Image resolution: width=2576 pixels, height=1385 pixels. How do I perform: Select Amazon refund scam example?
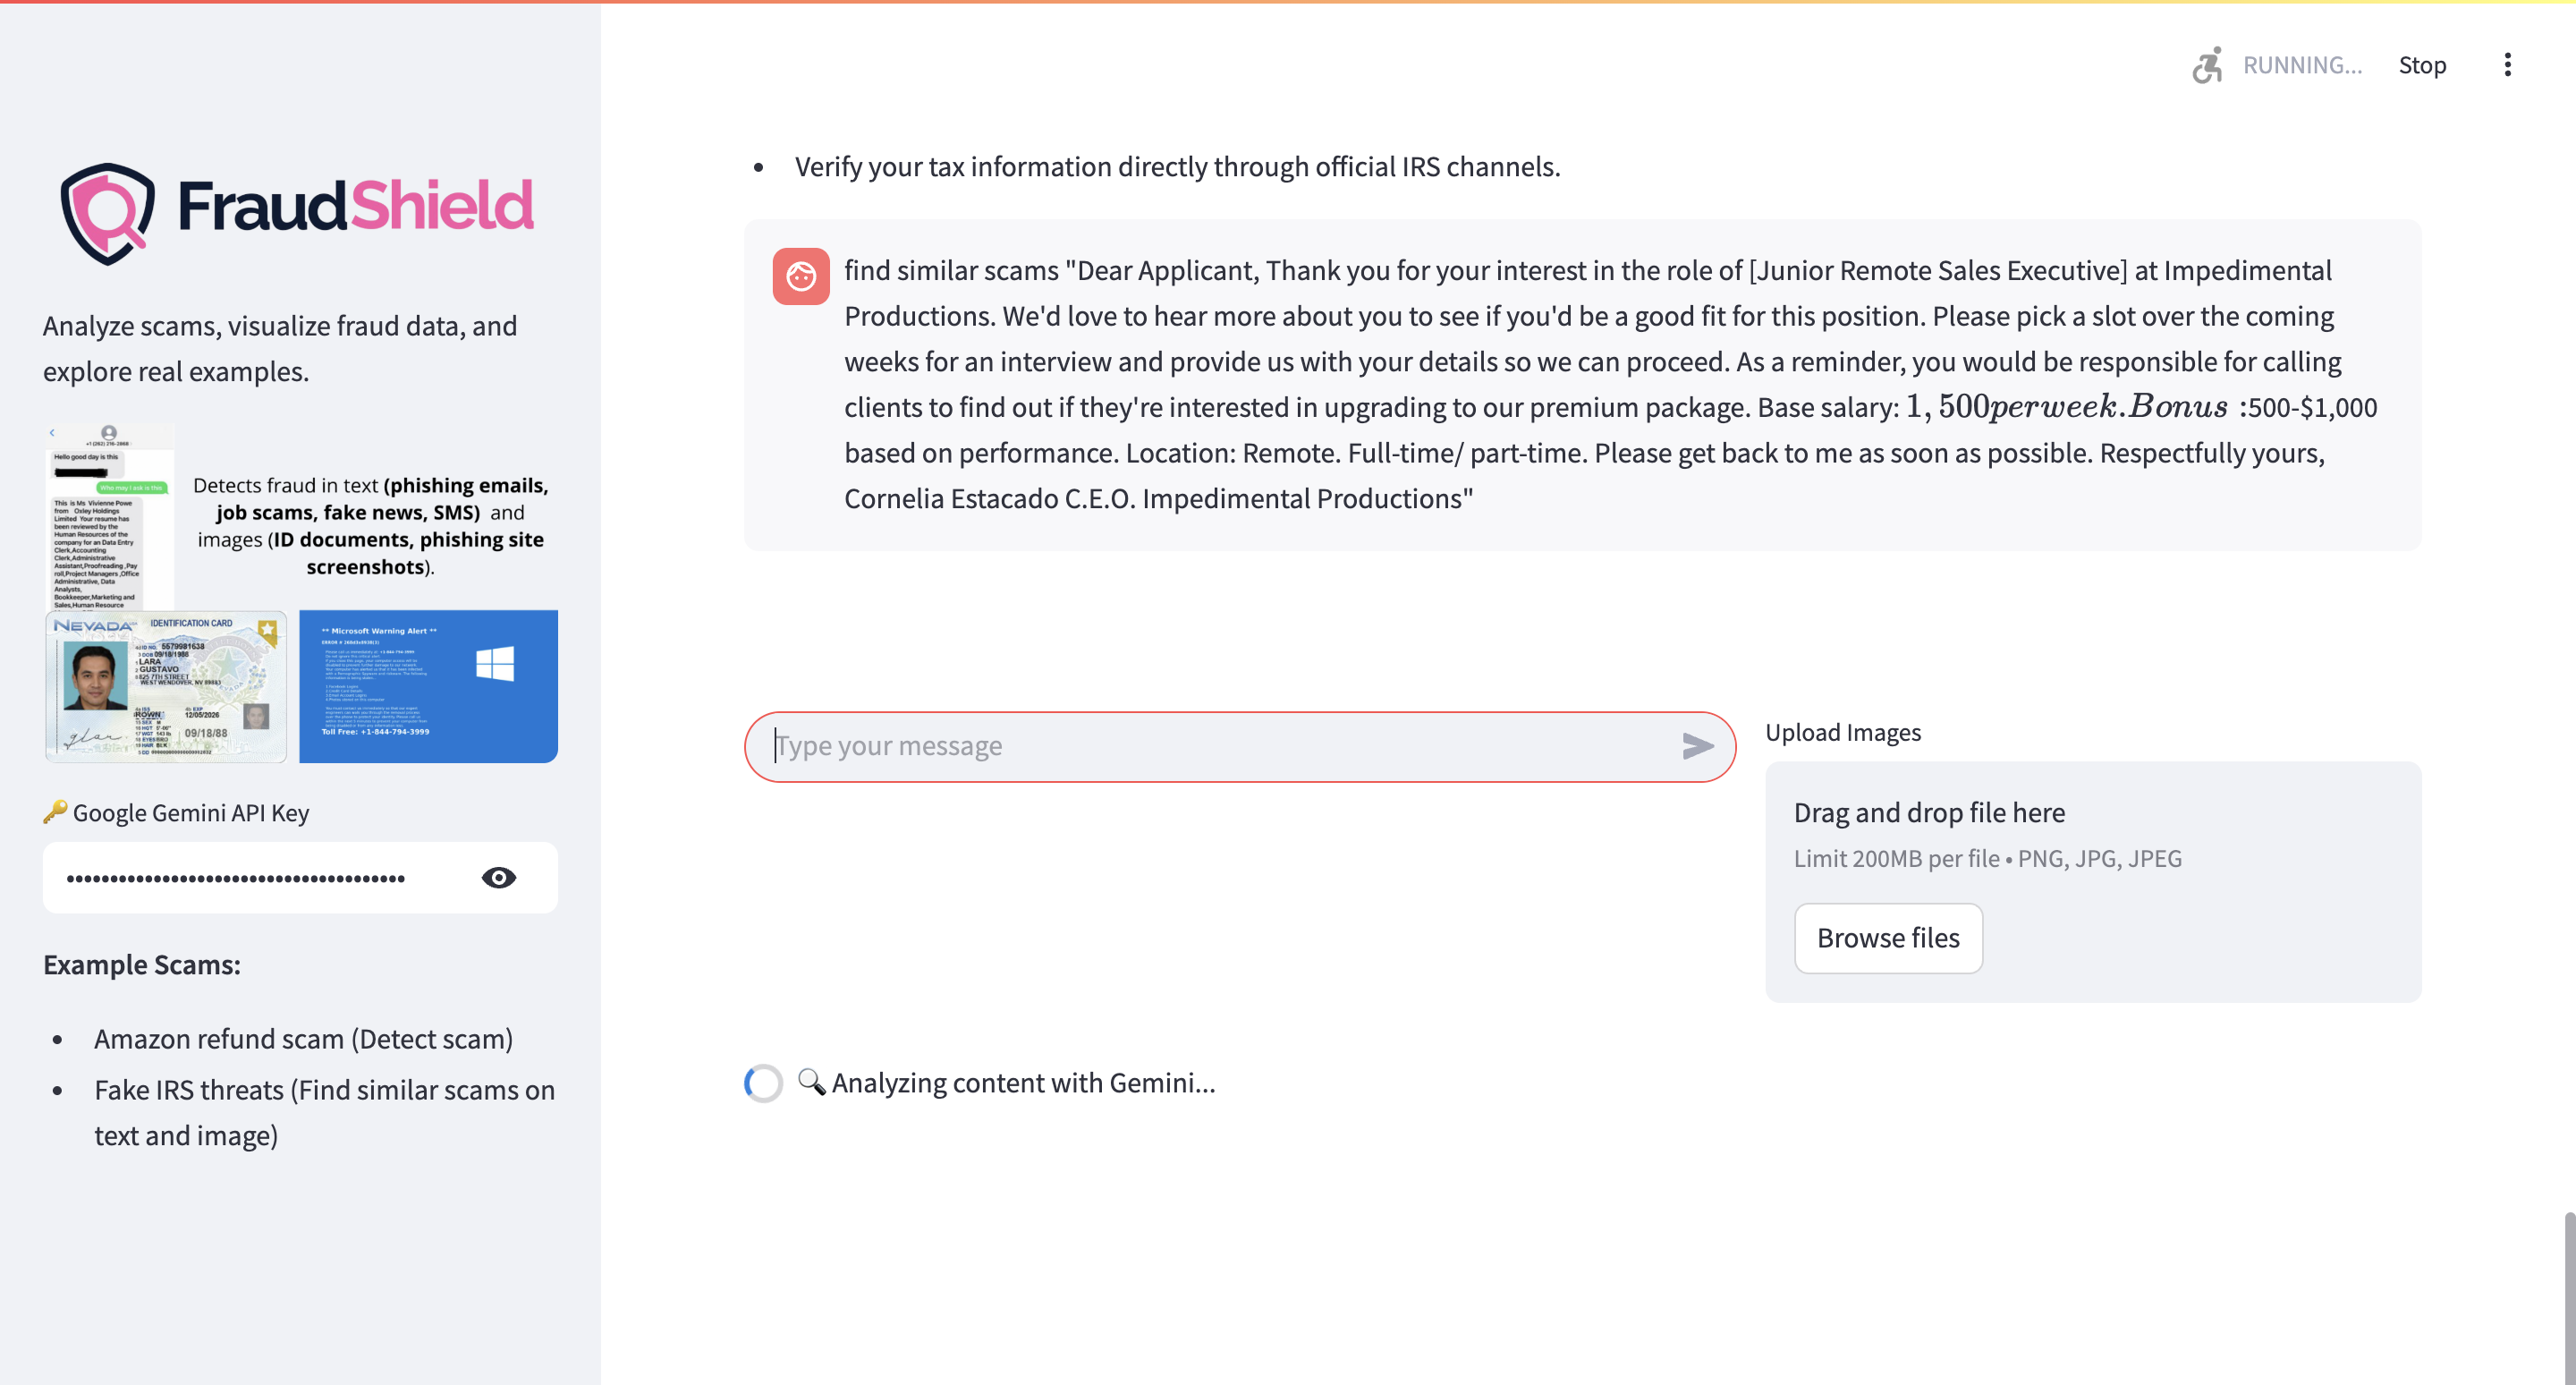pos(303,1039)
